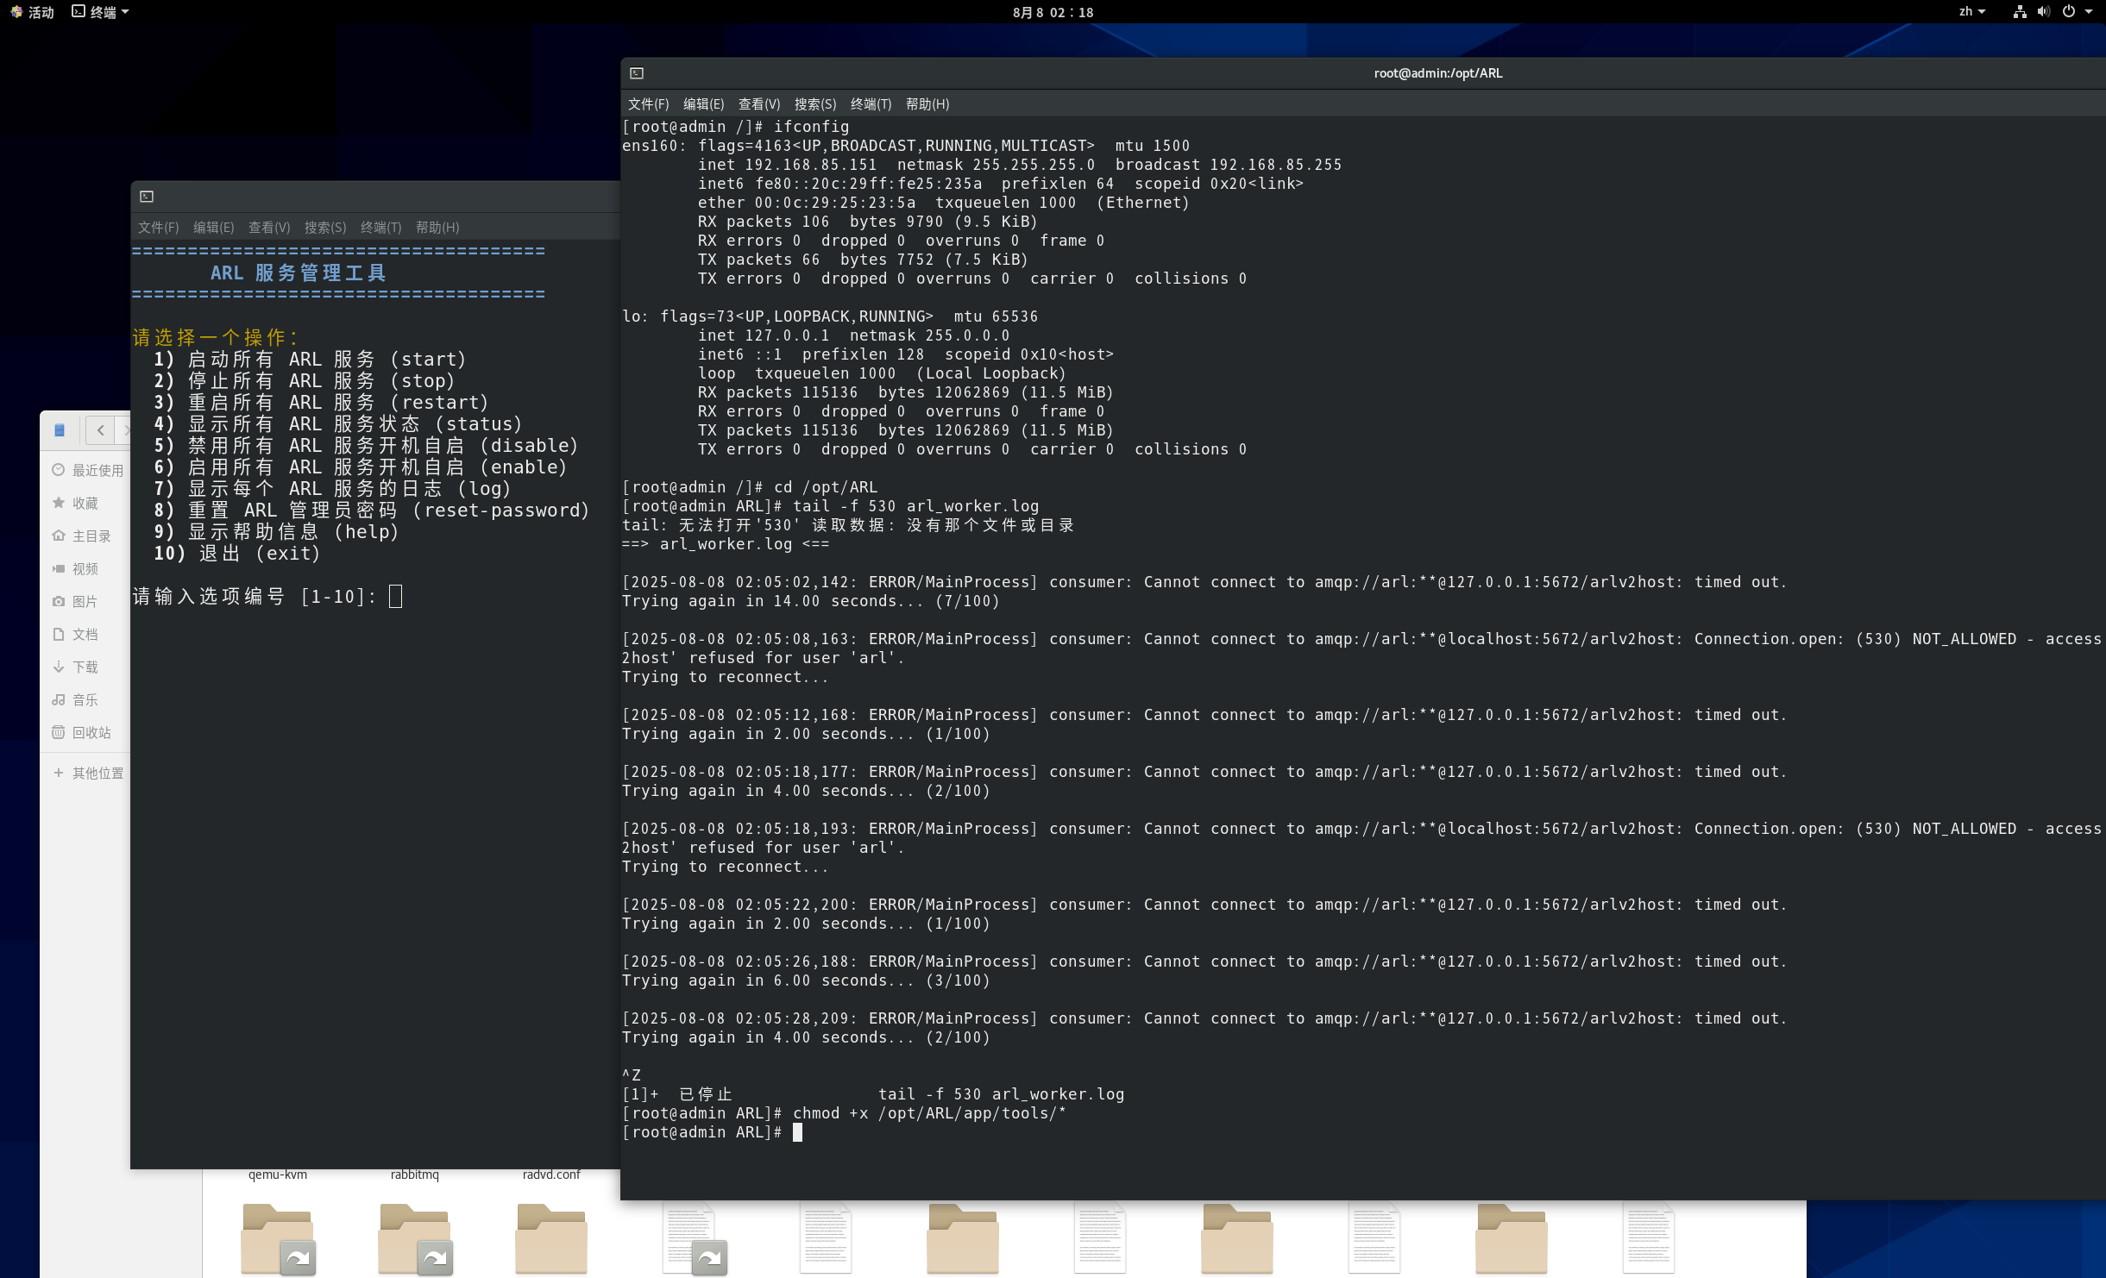Click the date and time clock in the top bar
The width and height of the screenshot is (2106, 1278).
coord(1053,12)
